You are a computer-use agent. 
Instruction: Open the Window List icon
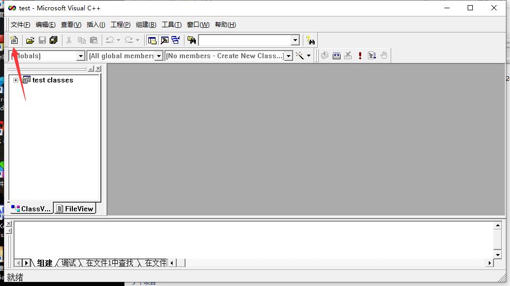176,40
